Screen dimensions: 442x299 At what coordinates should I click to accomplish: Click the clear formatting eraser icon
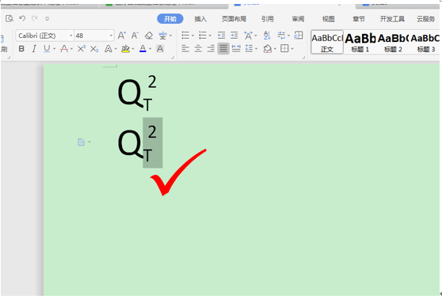(149, 36)
